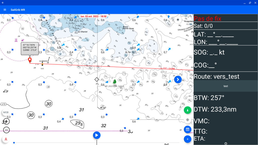Click the COG heading readout
The height and width of the screenshot is (145, 258).
[x=205, y=65]
